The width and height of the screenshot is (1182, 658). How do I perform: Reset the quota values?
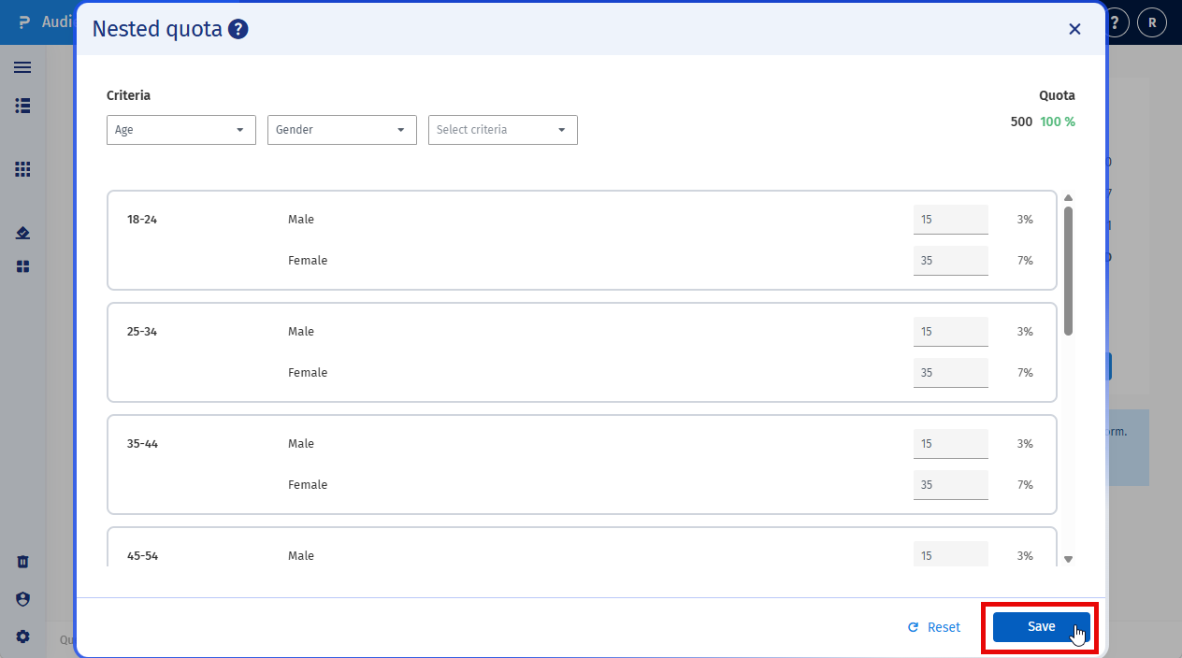tap(933, 626)
